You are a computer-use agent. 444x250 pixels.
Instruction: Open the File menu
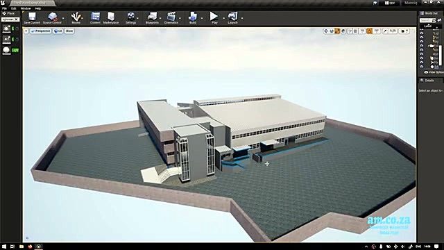coord(4,8)
